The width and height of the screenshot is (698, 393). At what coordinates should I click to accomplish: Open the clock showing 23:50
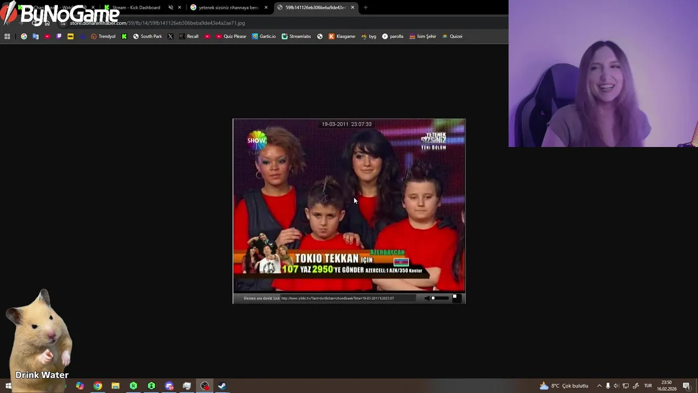click(666, 386)
